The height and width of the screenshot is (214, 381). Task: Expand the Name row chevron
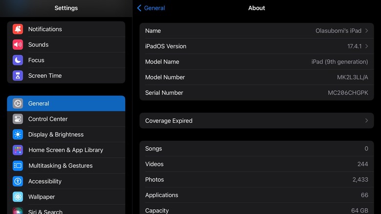tap(366, 31)
